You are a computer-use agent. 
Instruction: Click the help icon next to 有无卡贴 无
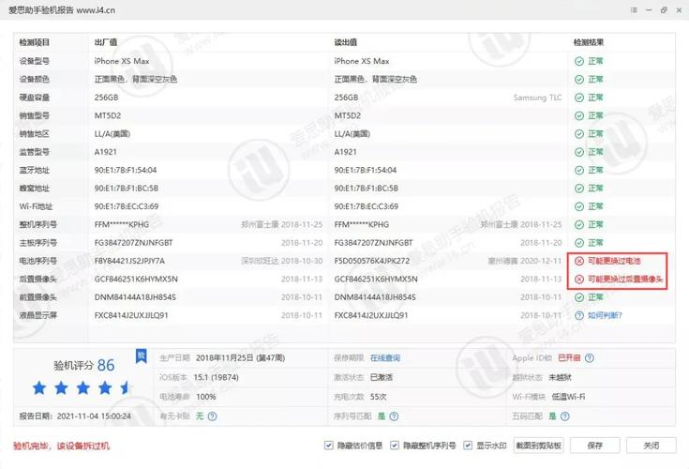(x=212, y=416)
